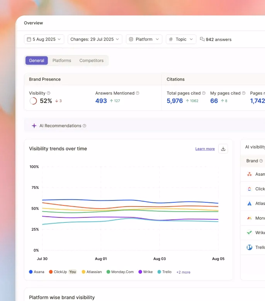Click the Brand column info icon
The height and width of the screenshot is (301, 265).
261,161
